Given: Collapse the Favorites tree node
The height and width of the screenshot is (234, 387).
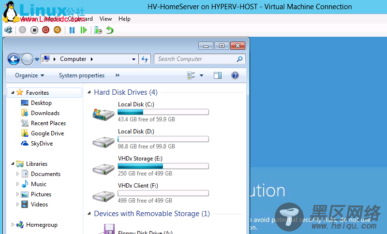Looking at the screenshot, I should coord(13,92).
